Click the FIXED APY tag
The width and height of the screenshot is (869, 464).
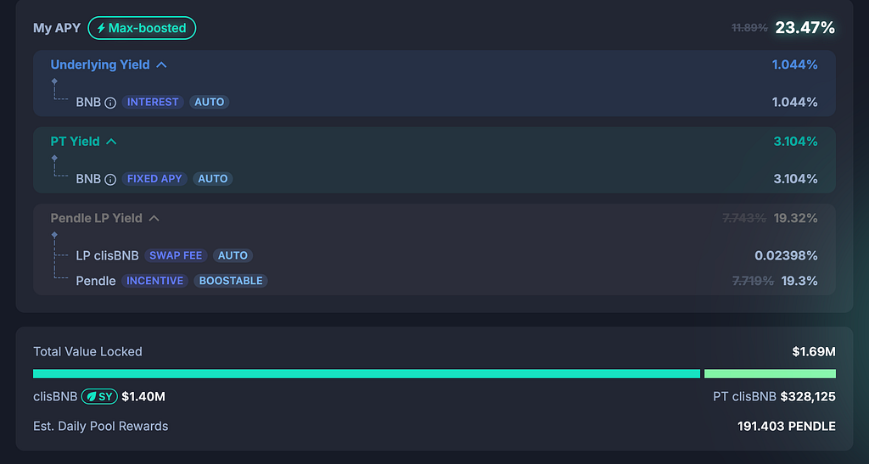pyautogui.click(x=154, y=179)
